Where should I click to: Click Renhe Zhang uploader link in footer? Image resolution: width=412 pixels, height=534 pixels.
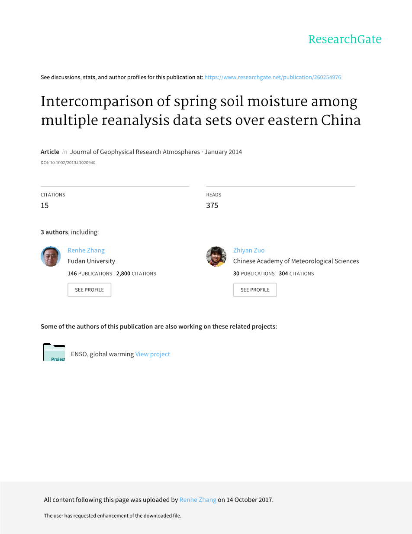click(198, 500)
